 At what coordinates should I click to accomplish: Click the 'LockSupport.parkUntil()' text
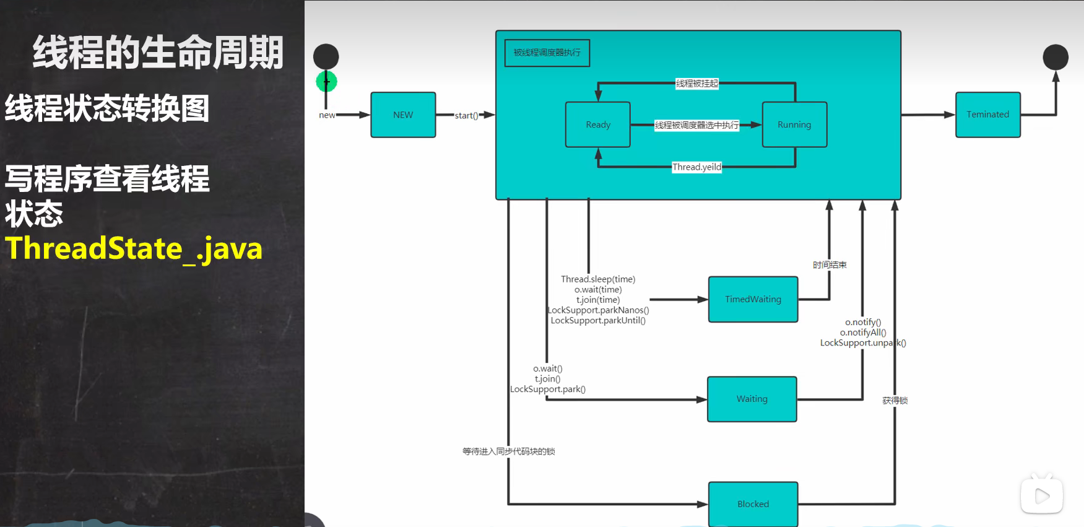[598, 320]
